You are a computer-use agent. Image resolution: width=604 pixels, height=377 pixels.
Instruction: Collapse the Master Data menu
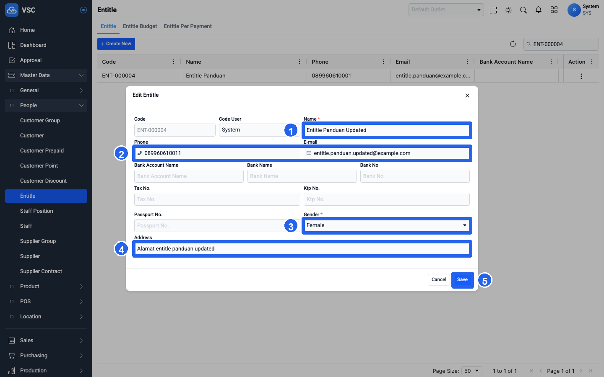pos(46,75)
